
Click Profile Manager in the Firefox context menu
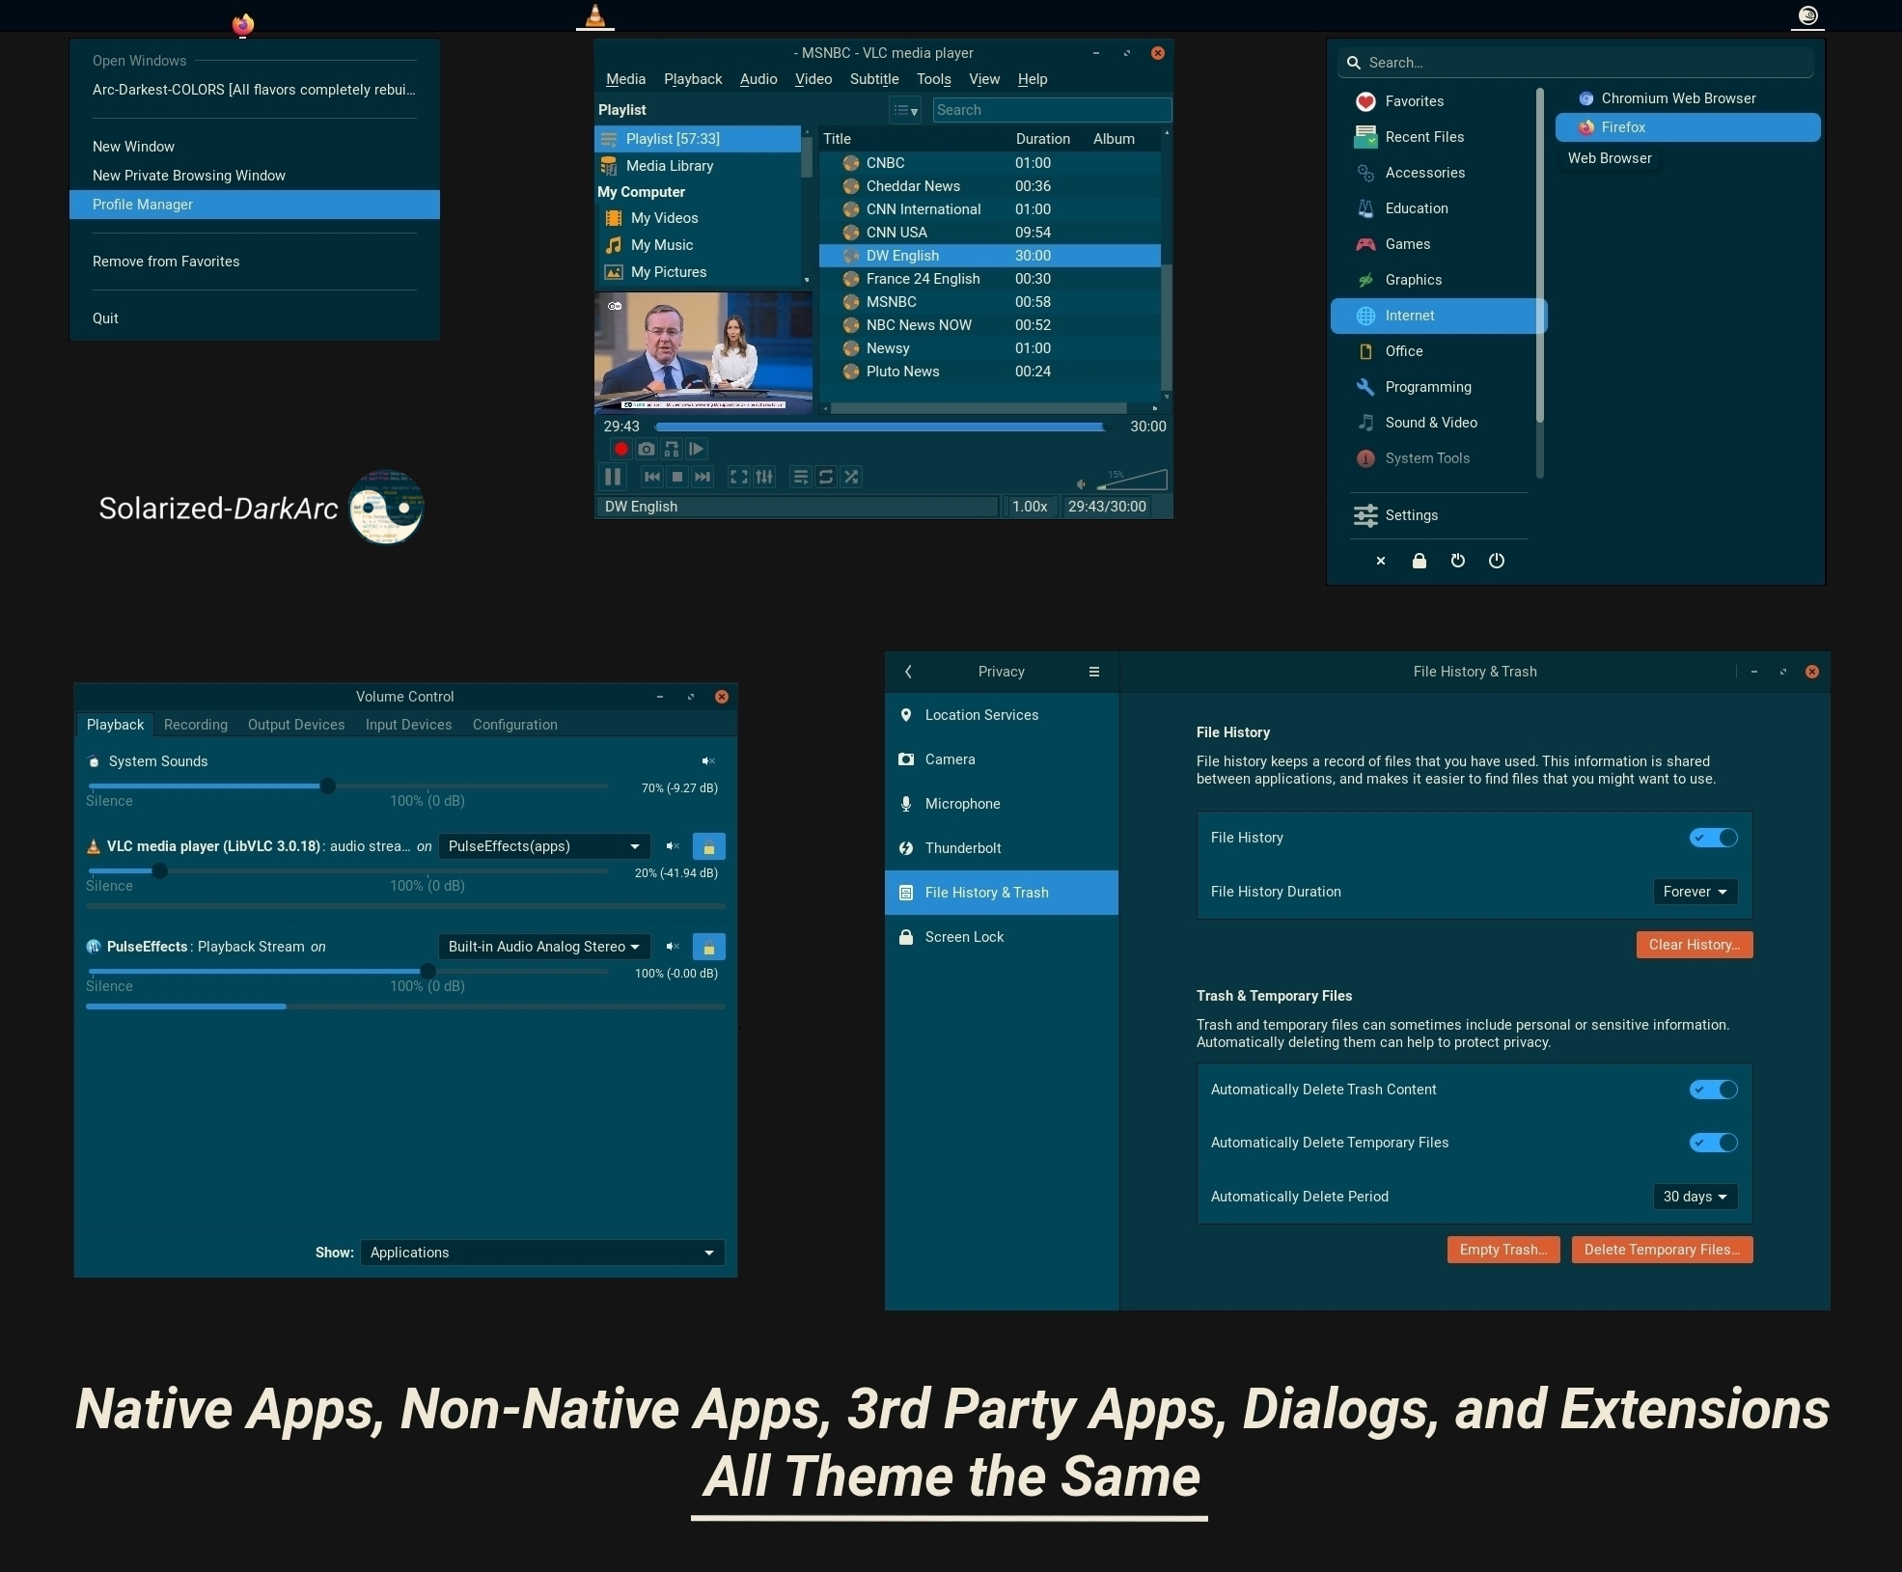pyautogui.click(x=255, y=205)
